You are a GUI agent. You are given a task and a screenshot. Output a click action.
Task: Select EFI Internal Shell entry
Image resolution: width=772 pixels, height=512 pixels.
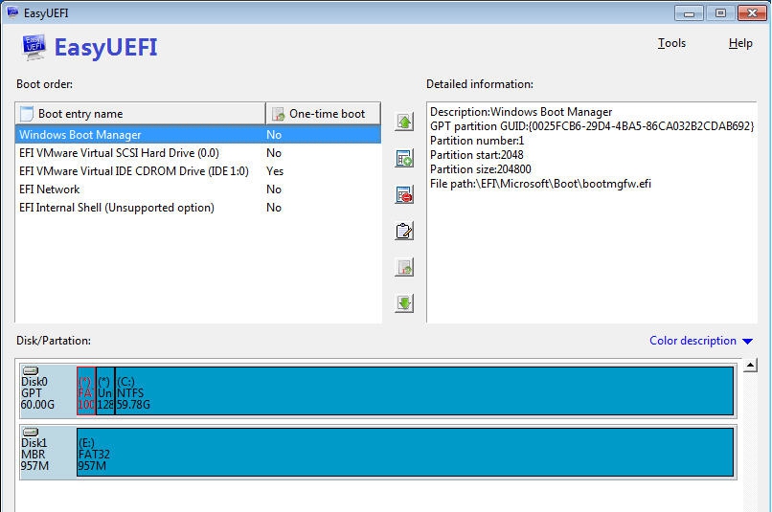198,208
